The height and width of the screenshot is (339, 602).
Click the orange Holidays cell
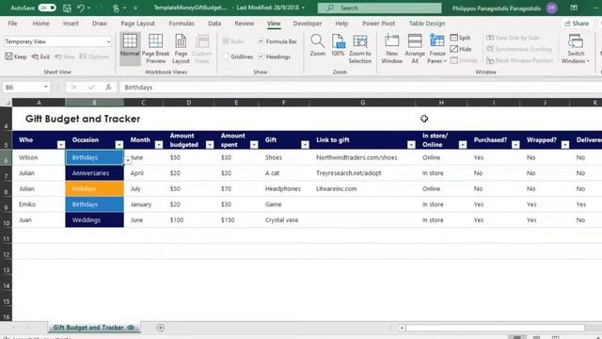(94, 188)
